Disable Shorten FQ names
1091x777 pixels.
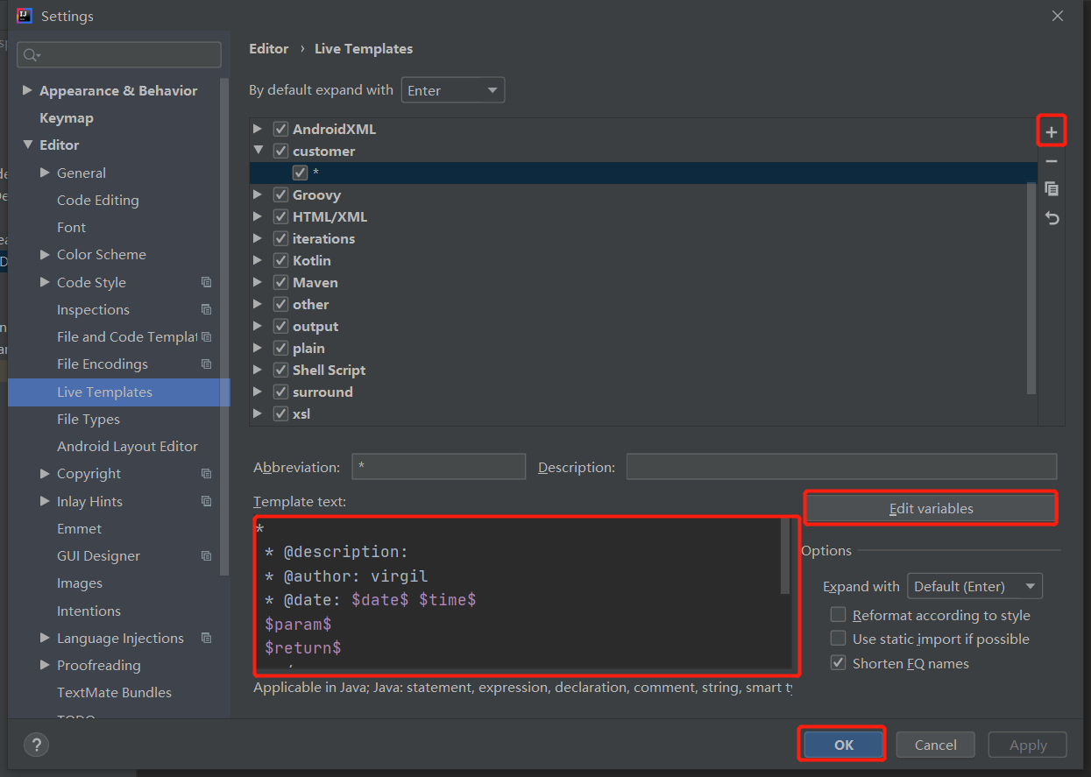coord(838,662)
